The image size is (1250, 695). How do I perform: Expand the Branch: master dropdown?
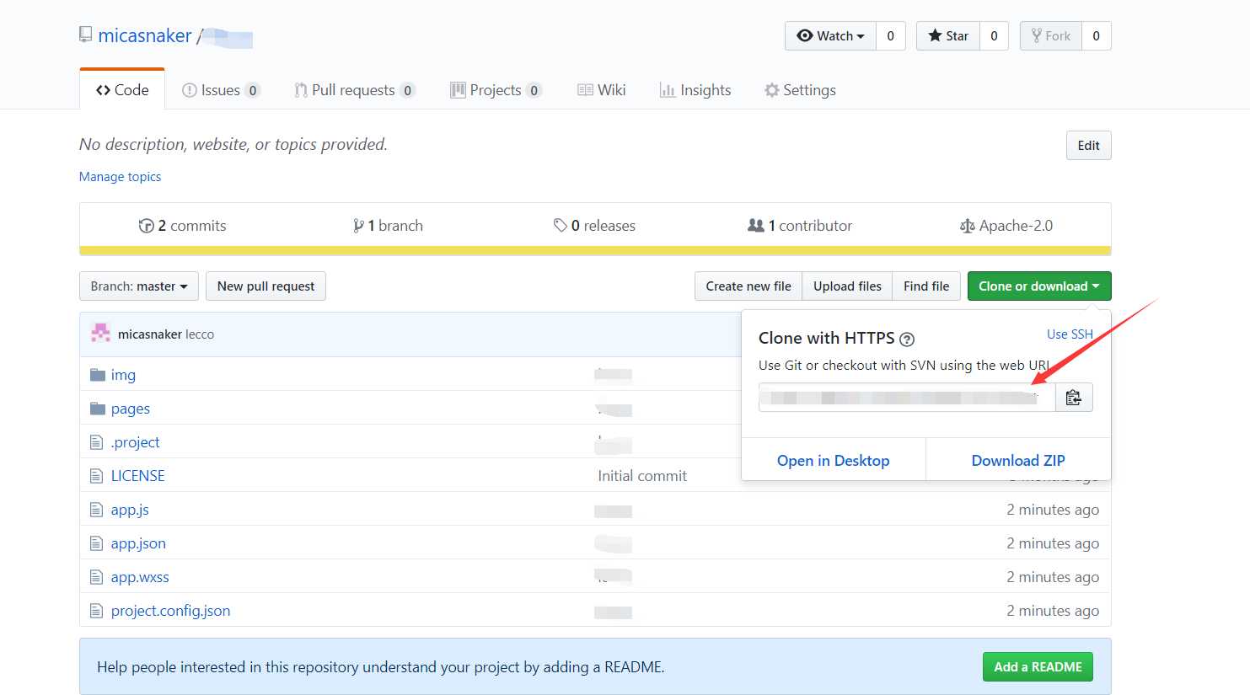[x=139, y=286]
